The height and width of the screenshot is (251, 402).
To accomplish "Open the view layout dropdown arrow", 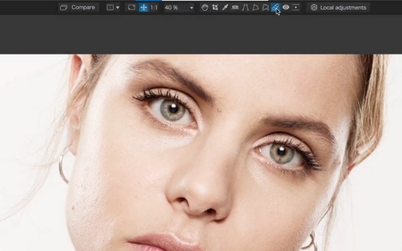I will (x=118, y=8).
